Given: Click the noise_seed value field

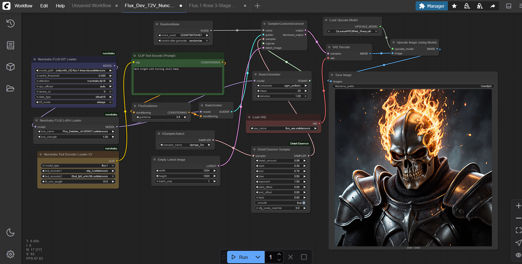Looking at the screenshot, I should pyautogui.click(x=184, y=35).
